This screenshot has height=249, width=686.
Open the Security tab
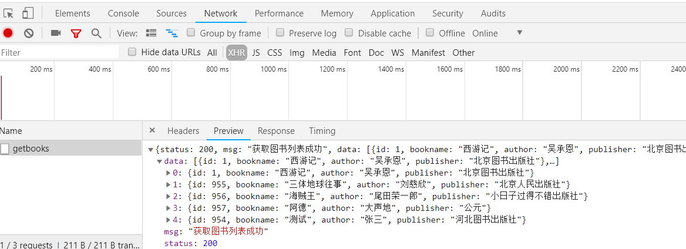(448, 14)
